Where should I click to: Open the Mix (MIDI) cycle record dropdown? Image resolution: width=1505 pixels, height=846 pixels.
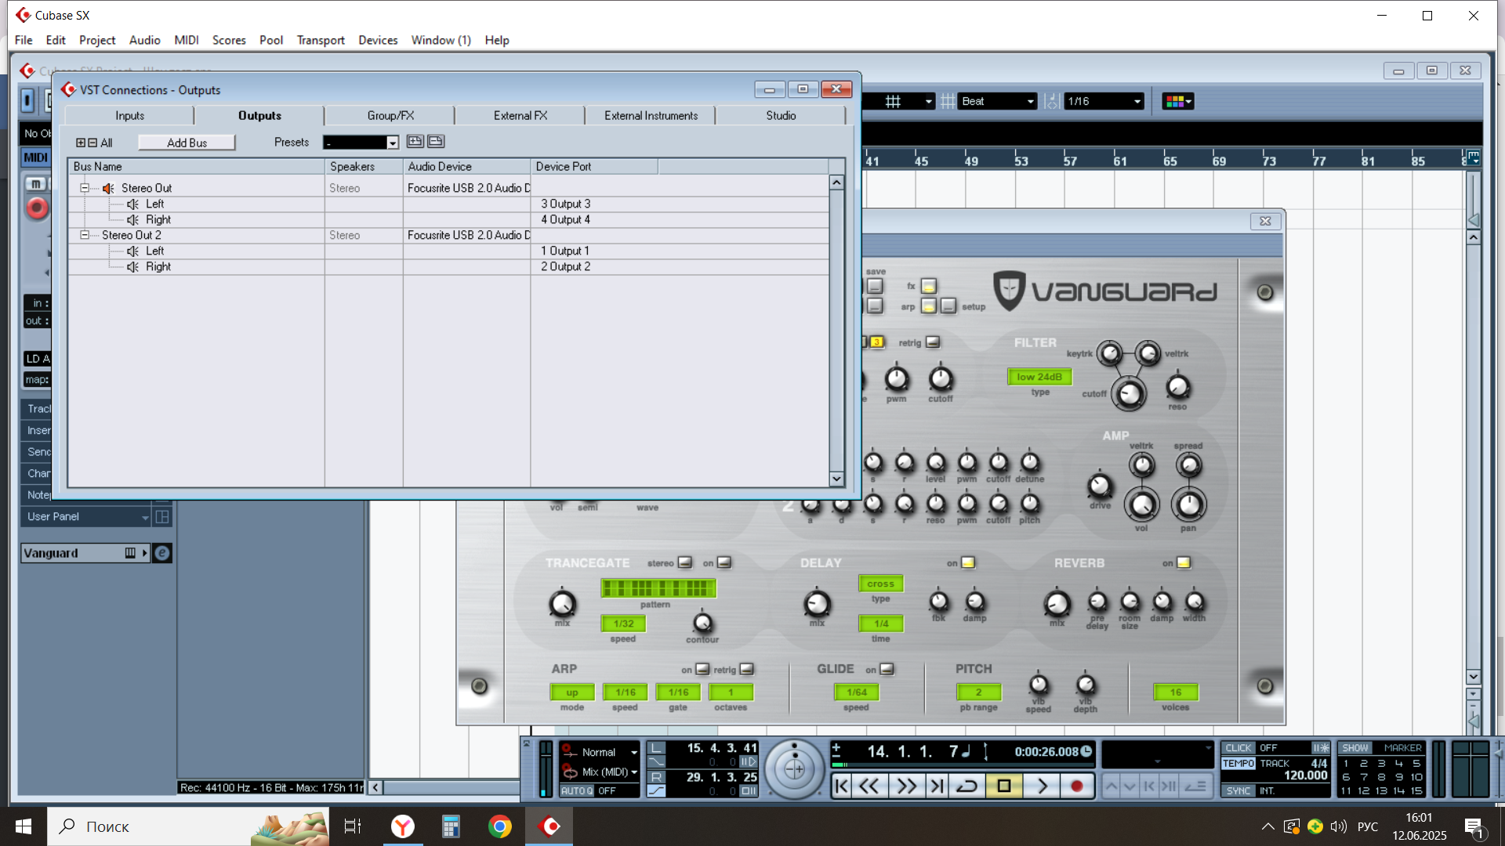pyautogui.click(x=609, y=772)
